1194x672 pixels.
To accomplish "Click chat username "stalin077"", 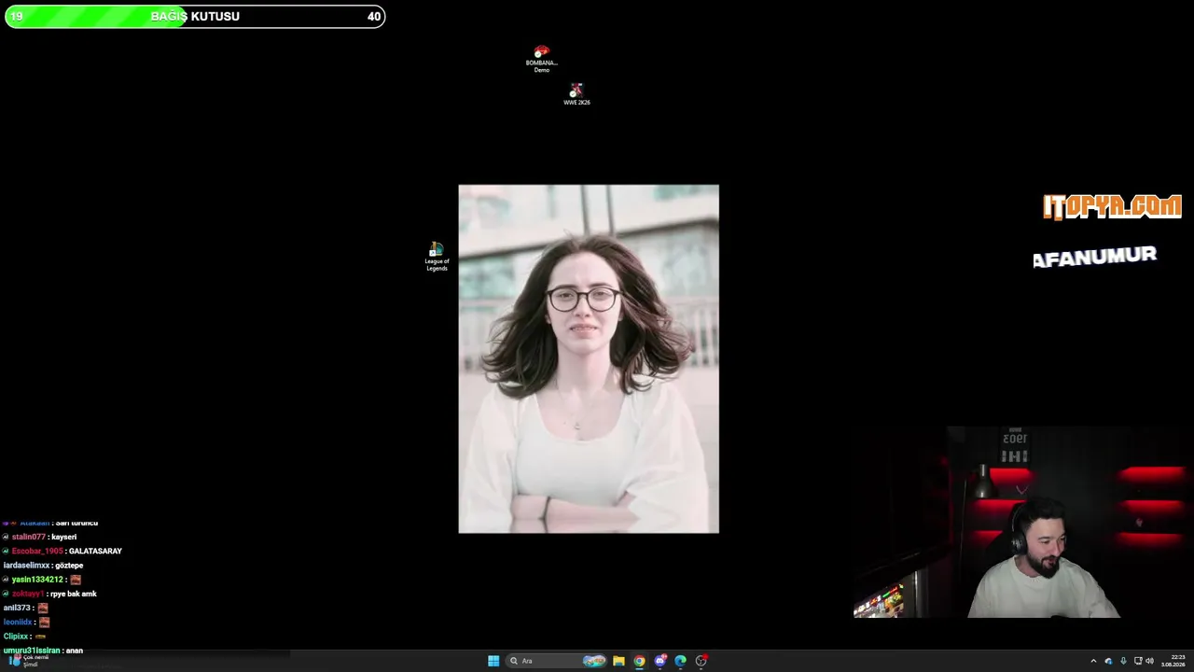I will (31, 537).
